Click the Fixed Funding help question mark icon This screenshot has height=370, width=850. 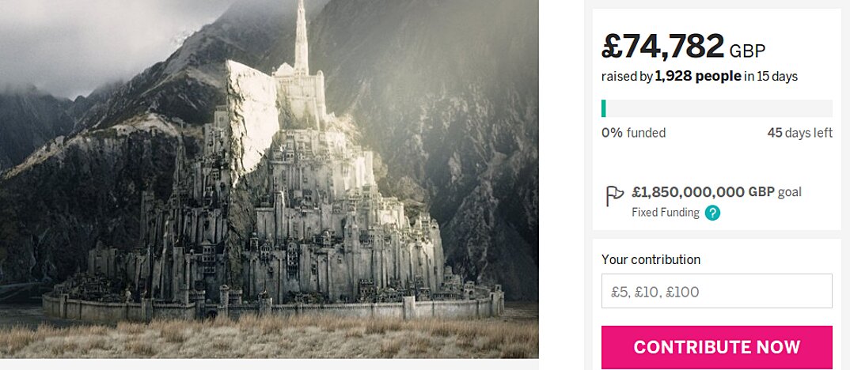tap(712, 213)
